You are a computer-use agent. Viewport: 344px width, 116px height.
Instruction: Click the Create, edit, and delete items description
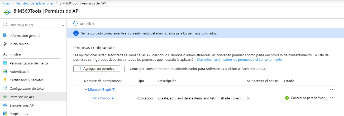coord(201,98)
